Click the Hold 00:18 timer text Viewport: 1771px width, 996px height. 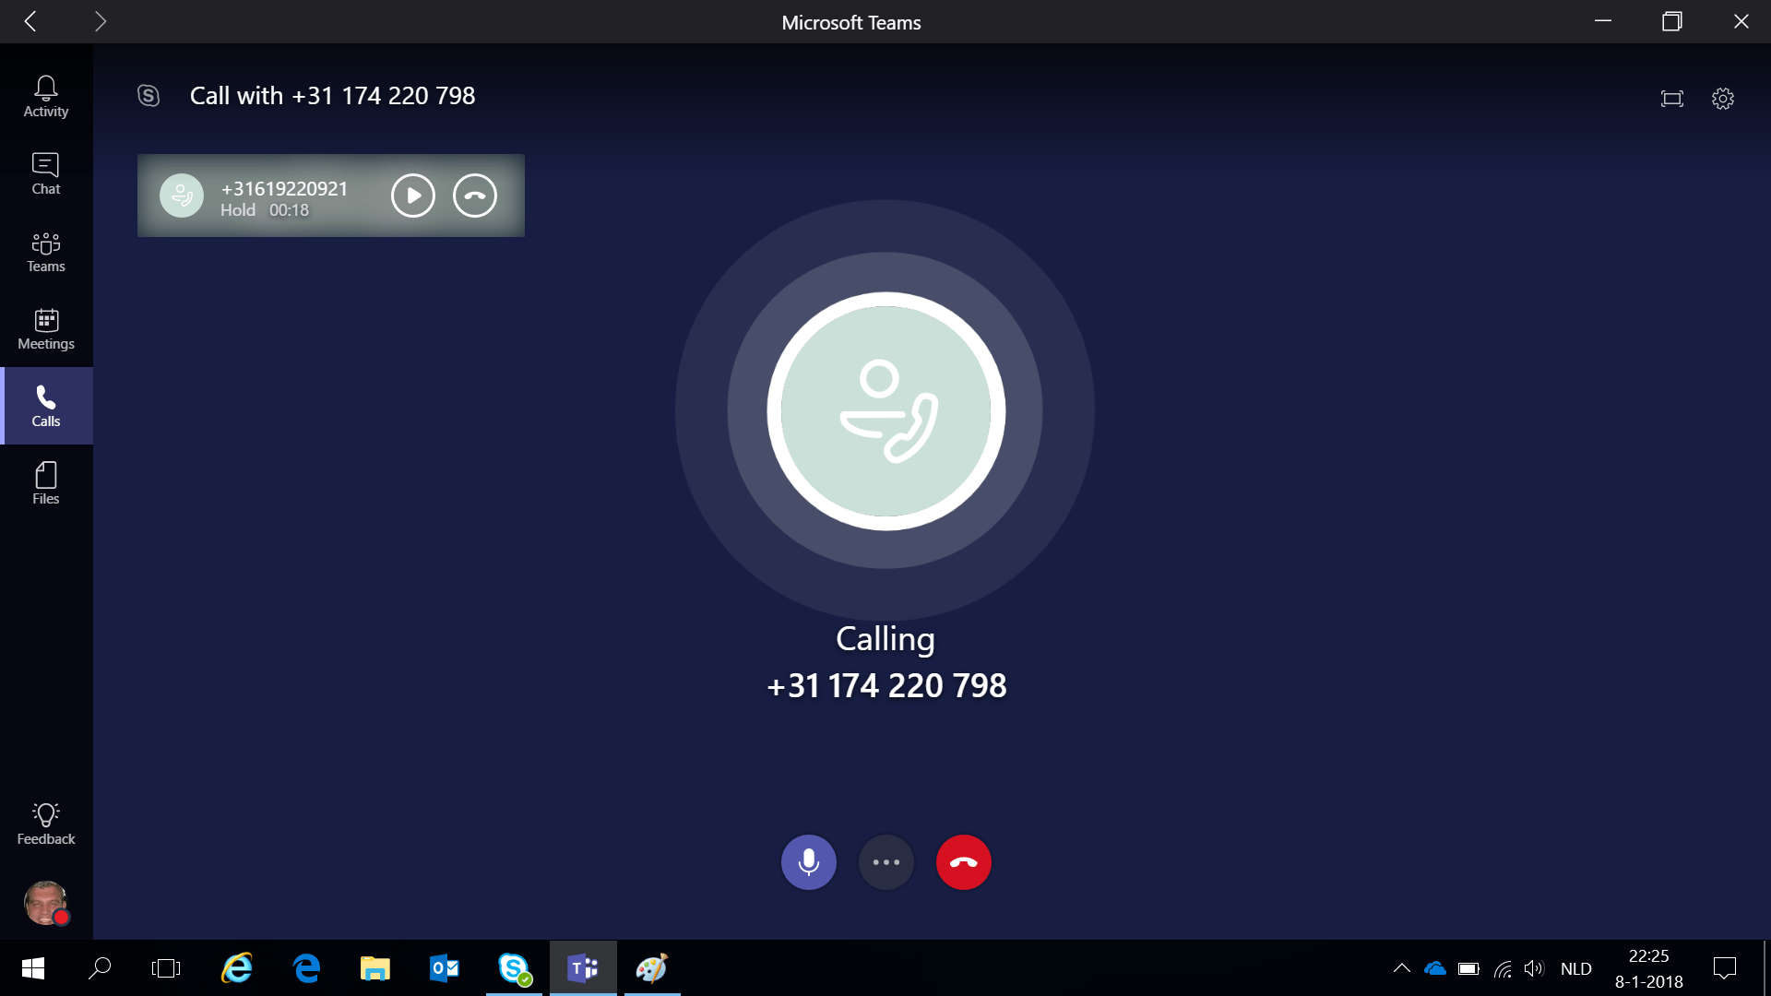point(265,210)
